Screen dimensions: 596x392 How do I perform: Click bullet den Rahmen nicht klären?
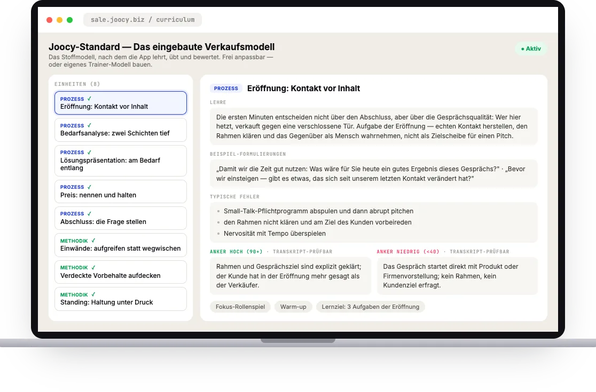click(317, 222)
